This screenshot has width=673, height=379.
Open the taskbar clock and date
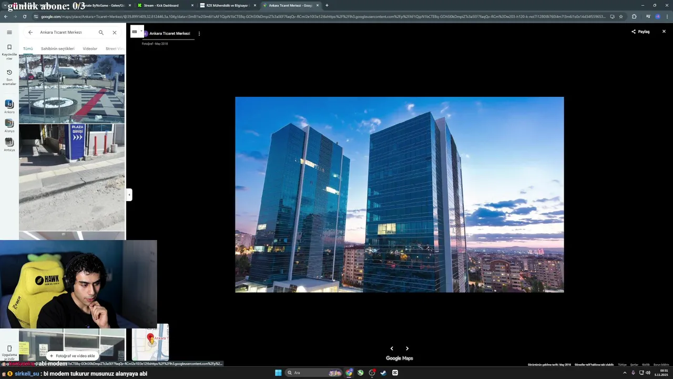click(661, 373)
